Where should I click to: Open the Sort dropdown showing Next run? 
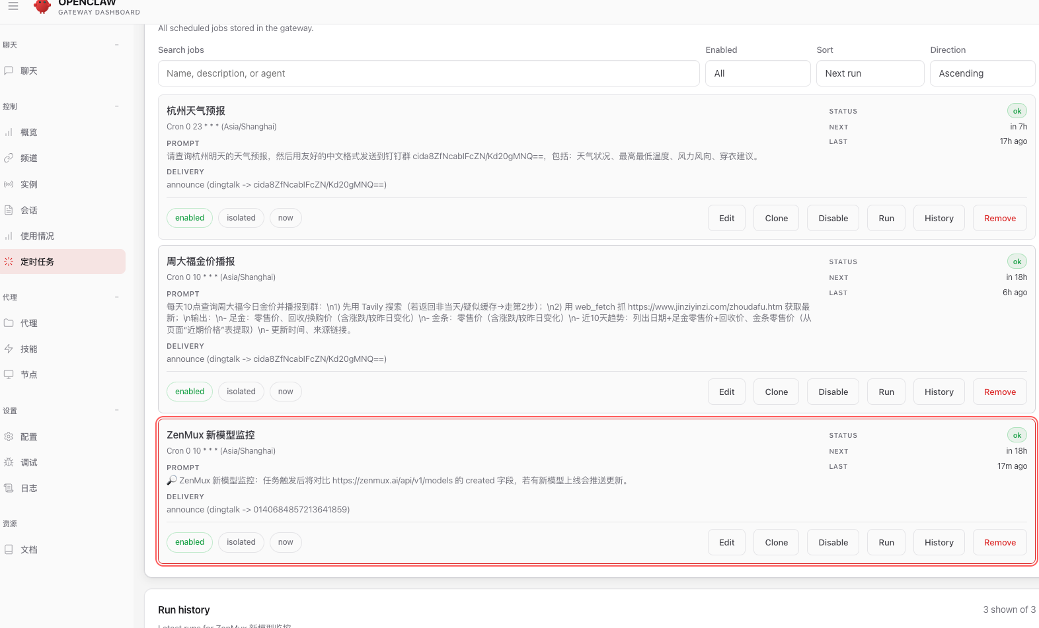coord(870,73)
